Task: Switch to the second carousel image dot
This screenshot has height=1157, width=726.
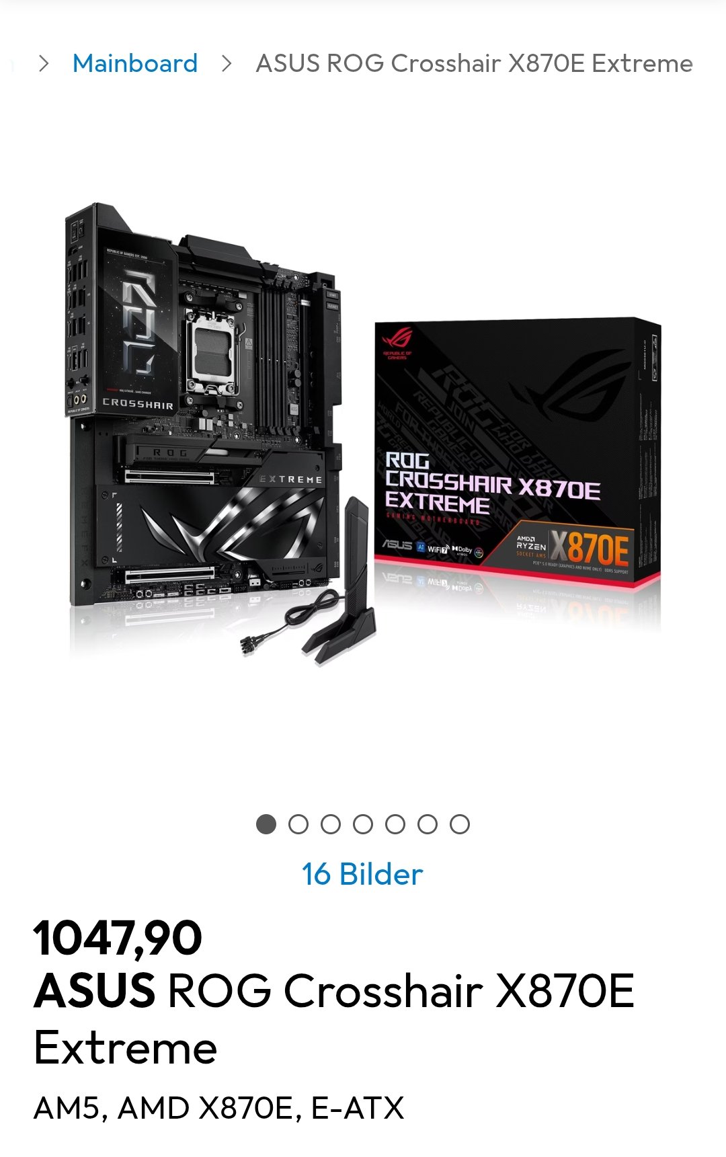Action: tap(298, 824)
